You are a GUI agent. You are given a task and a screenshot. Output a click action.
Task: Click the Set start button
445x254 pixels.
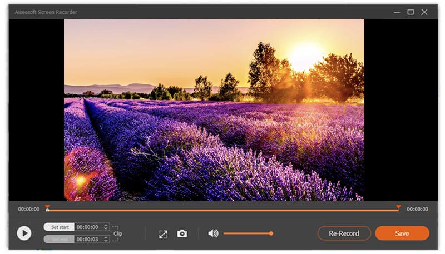tap(59, 227)
